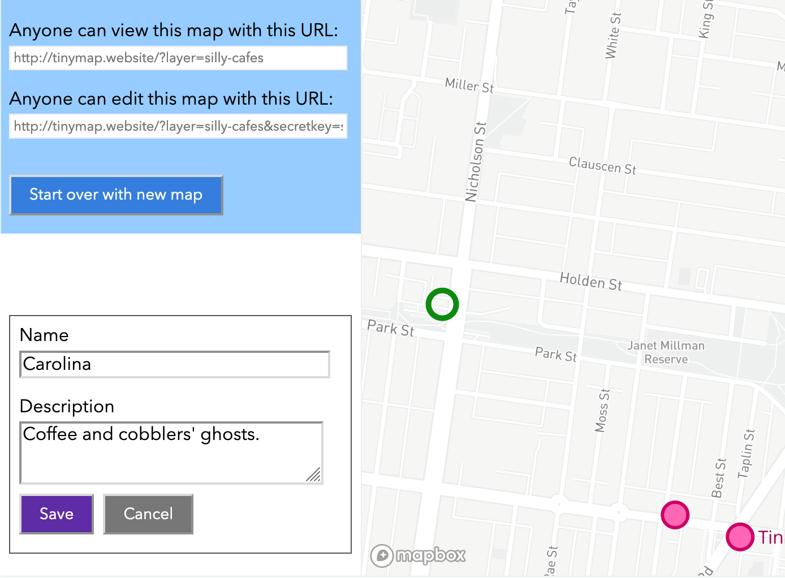
Task: Open the Mapbox logo link
Action: [x=419, y=555]
